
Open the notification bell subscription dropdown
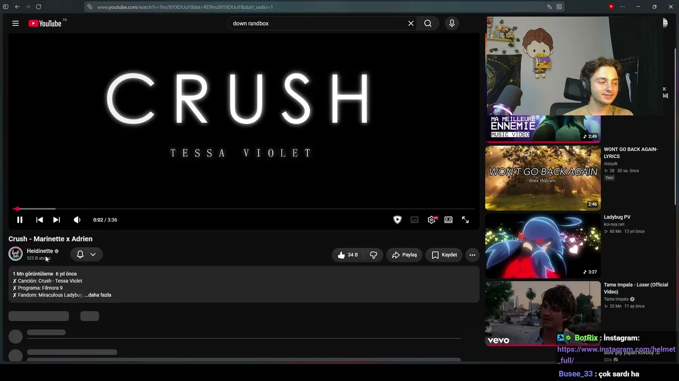point(86,255)
